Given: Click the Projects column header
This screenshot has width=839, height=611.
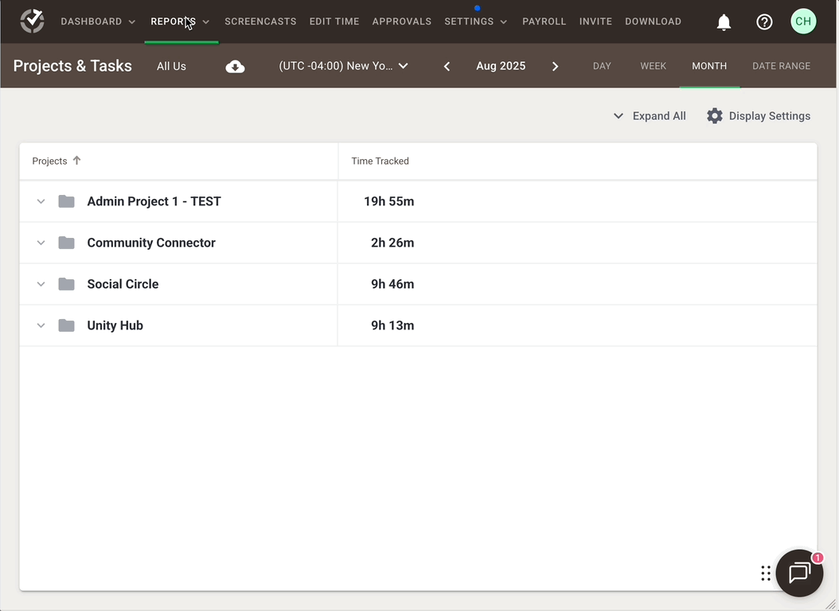Looking at the screenshot, I should [x=50, y=161].
